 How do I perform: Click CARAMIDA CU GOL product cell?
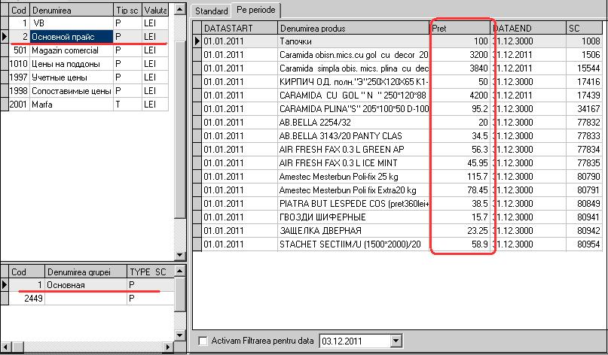pos(353,96)
